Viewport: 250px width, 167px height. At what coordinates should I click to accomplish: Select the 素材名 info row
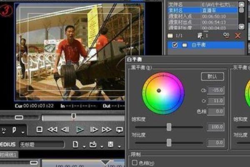coord(202,10)
